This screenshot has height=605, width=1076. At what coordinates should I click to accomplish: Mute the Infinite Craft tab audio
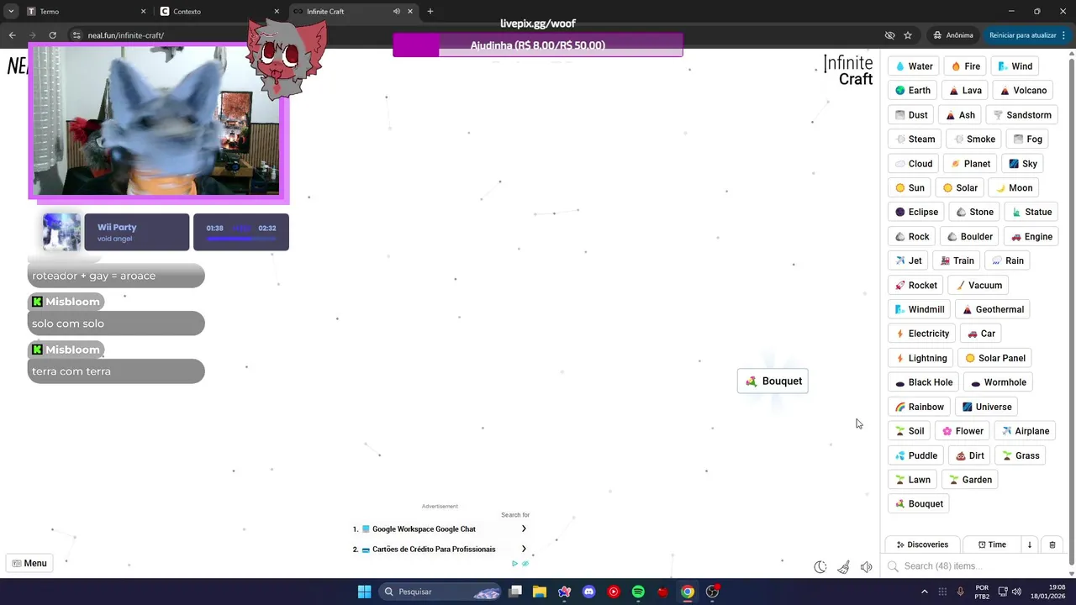[396, 12]
